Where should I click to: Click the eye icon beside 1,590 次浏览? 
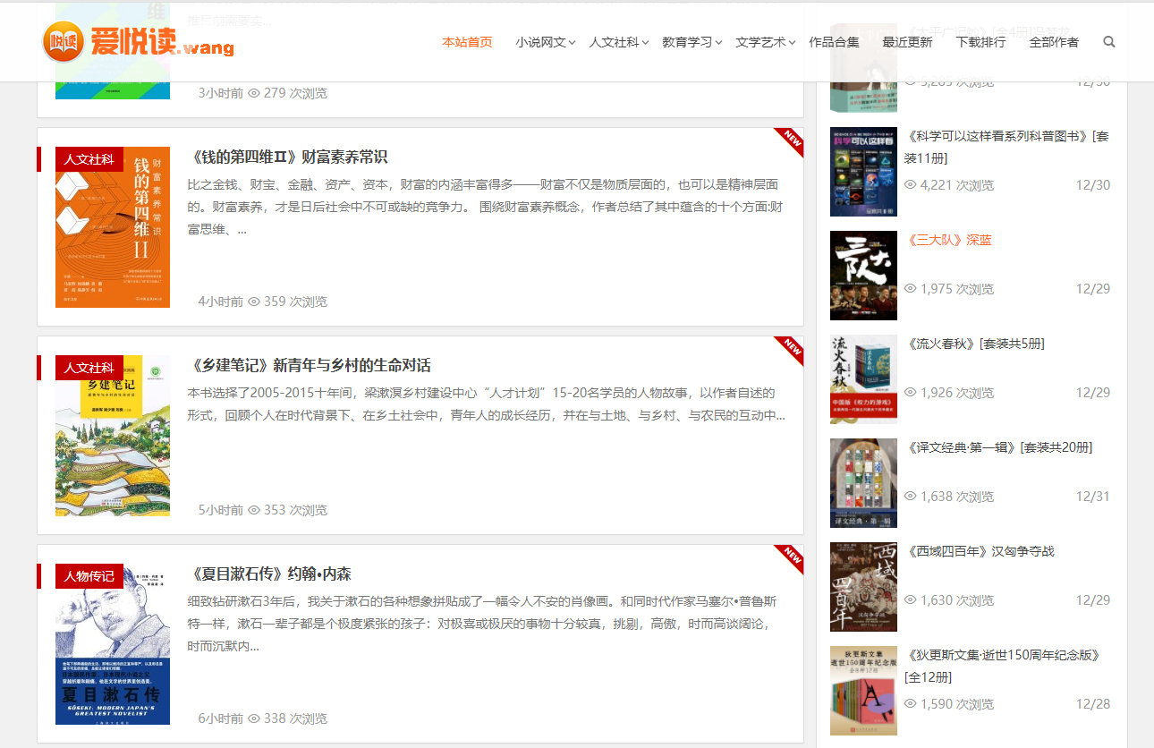pyautogui.click(x=911, y=704)
